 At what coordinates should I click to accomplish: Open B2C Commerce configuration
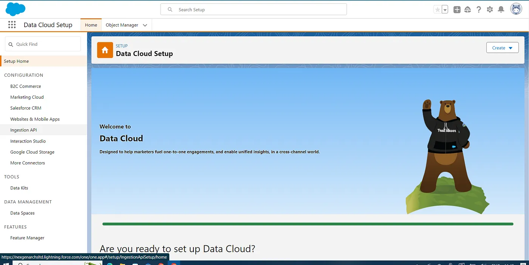point(26,86)
